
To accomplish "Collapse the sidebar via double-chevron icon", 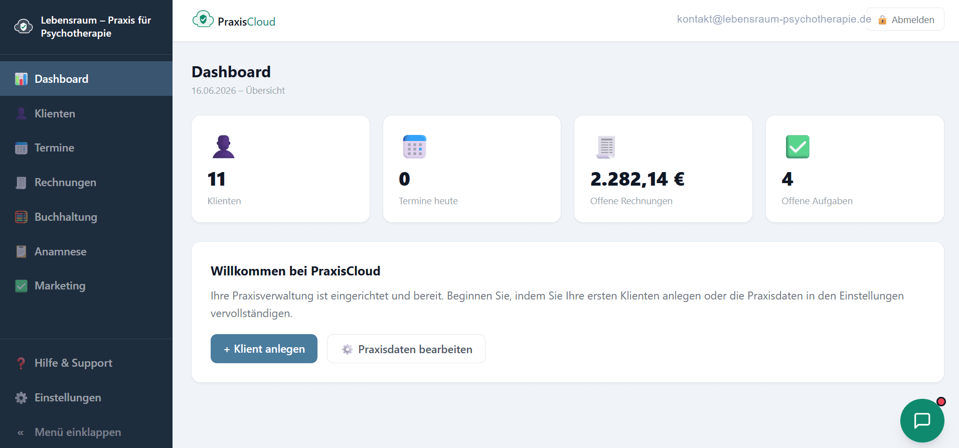I will pyautogui.click(x=21, y=432).
